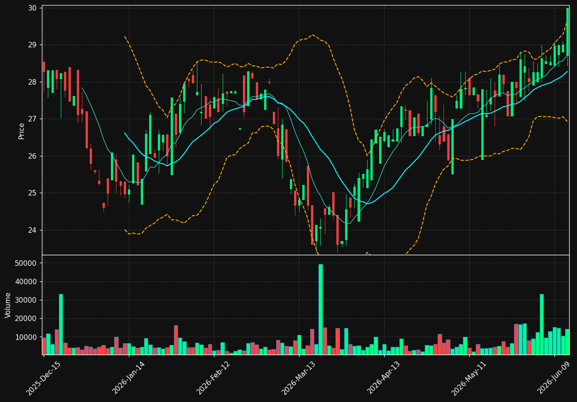Click the date label 2025-Dec-15

pyautogui.click(x=43, y=379)
